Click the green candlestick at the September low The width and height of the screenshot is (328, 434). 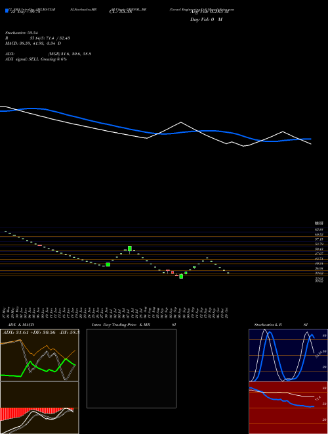(x=181, y=276)
